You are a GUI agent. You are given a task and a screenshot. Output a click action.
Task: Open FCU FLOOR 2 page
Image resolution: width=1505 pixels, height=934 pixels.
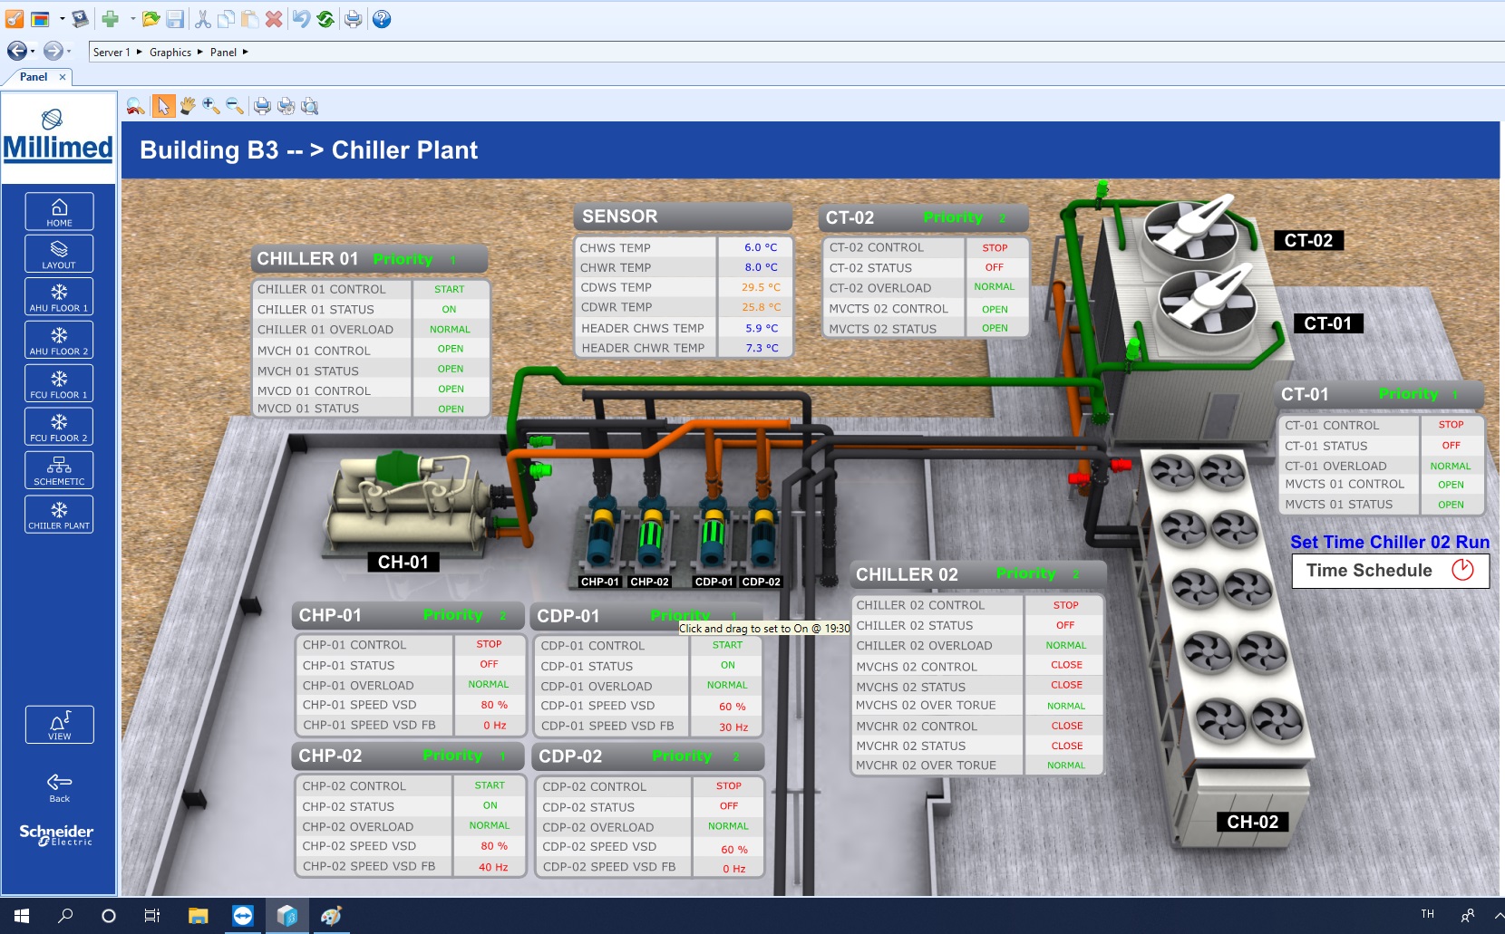(59, 426)
